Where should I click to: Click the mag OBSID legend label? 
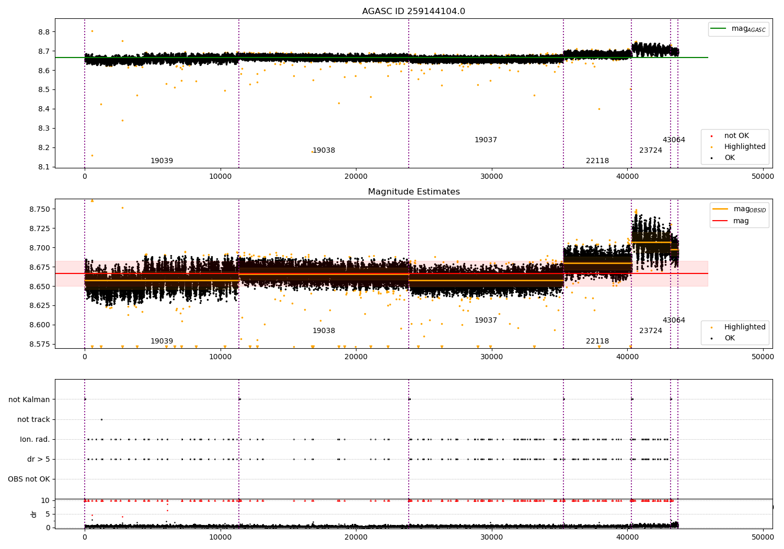[x=750, y=209]
